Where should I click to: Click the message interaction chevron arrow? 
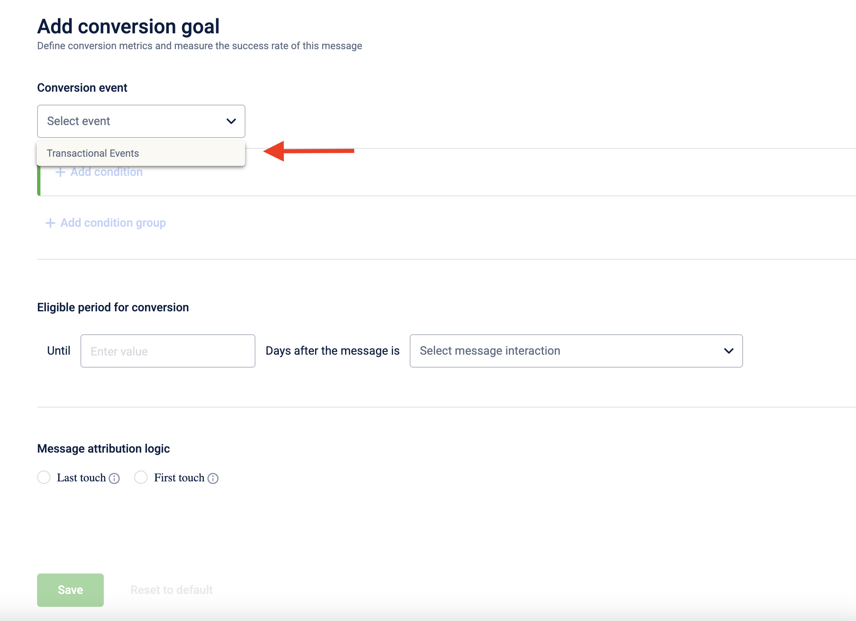pyautogui.click(x=729, y=351)
